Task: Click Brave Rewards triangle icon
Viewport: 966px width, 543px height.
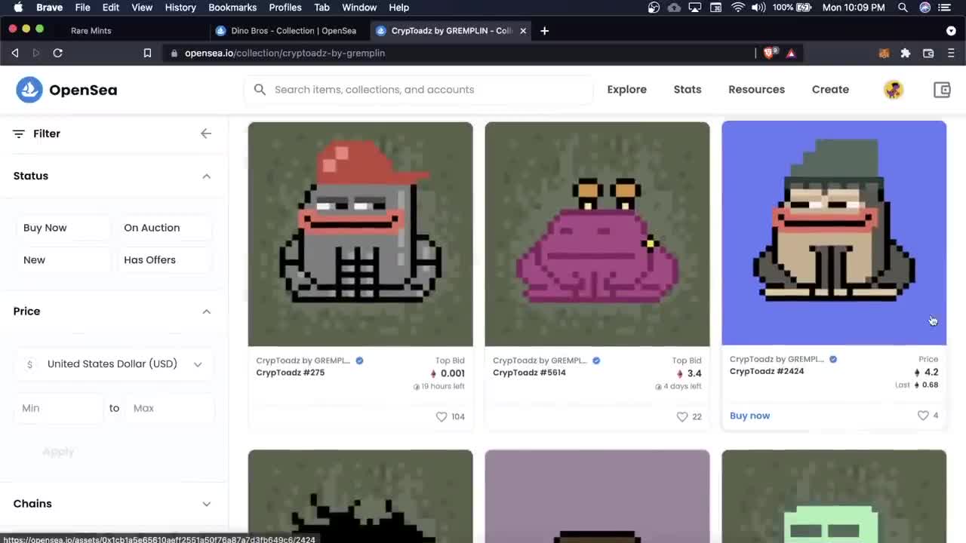Action: click(791, 54)
